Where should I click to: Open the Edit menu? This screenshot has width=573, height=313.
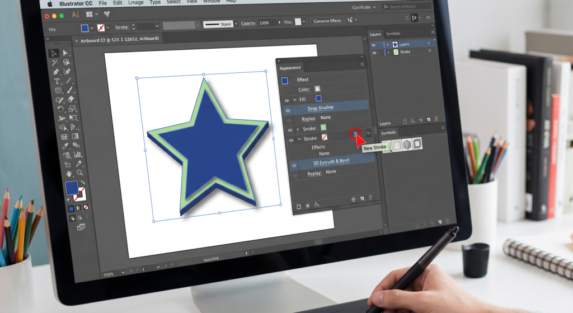click(x=118, y=3)
